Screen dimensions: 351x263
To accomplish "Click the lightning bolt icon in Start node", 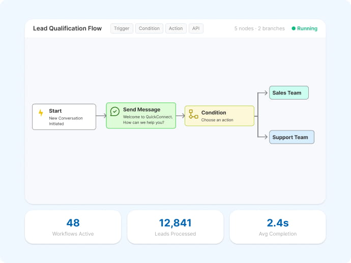I will click(41, 113).
